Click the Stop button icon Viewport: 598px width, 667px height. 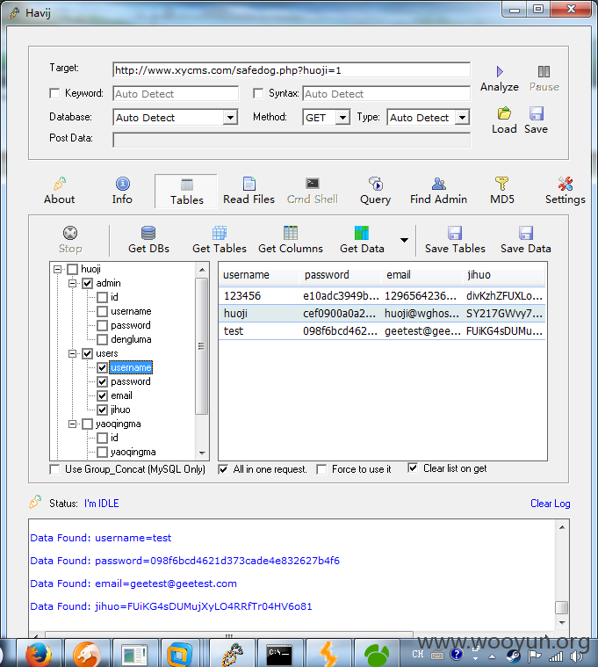coord(70,233)
